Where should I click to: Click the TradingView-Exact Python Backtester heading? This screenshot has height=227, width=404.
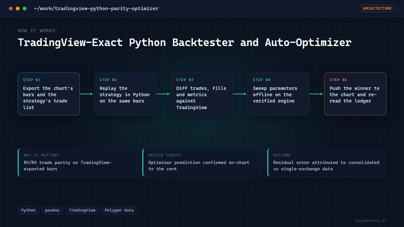pyautogui.click(x=185, y=43)
